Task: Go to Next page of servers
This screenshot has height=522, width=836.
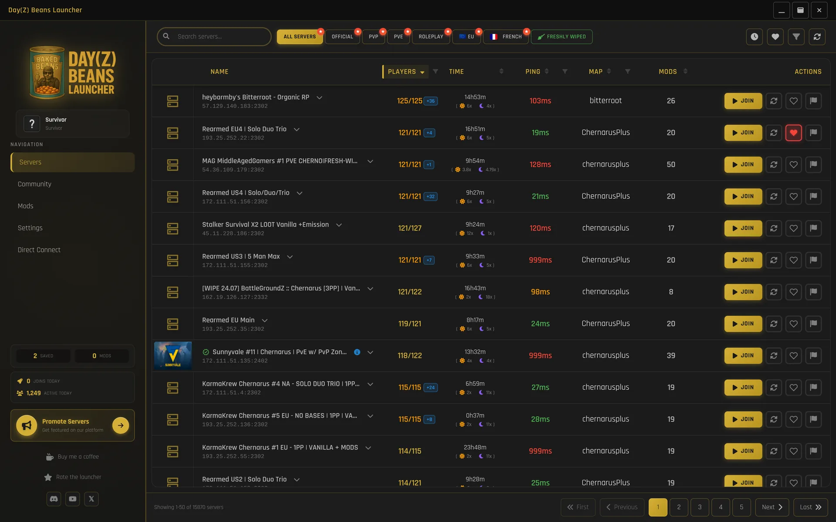Action: tap(772, 507)
